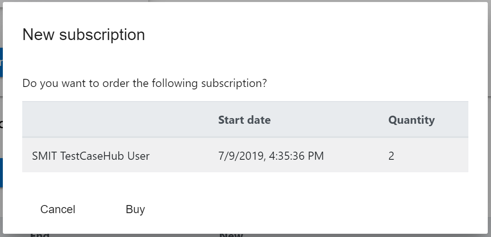Viewport: 491px width, 237px height.
Task: Click the partially hidden End label below dialog
Action: click(x=40, y=235)
